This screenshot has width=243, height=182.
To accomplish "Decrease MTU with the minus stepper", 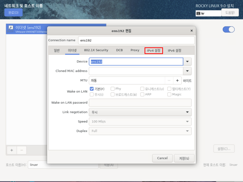I will coord(169,80).
